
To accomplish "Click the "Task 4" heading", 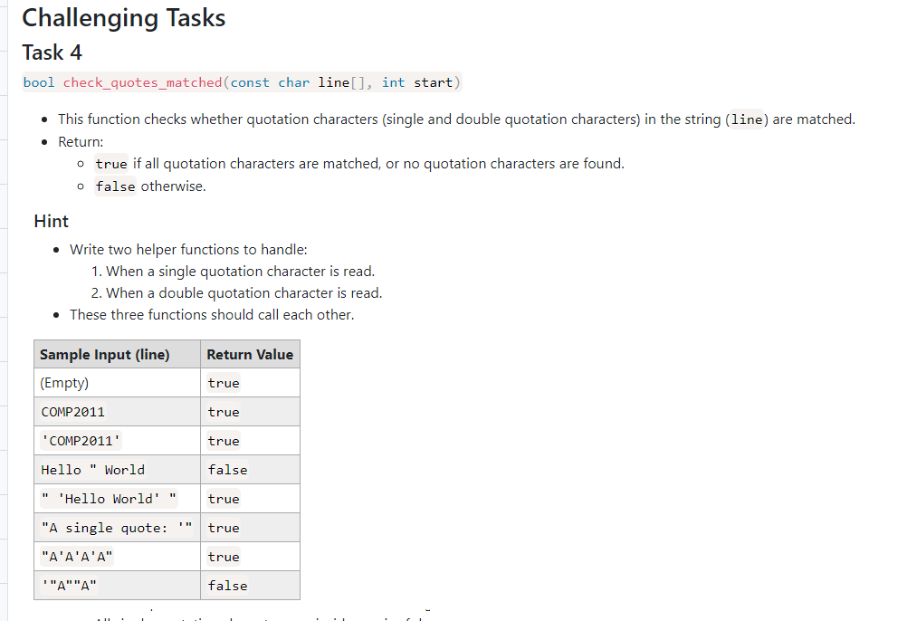I will 53,52.
